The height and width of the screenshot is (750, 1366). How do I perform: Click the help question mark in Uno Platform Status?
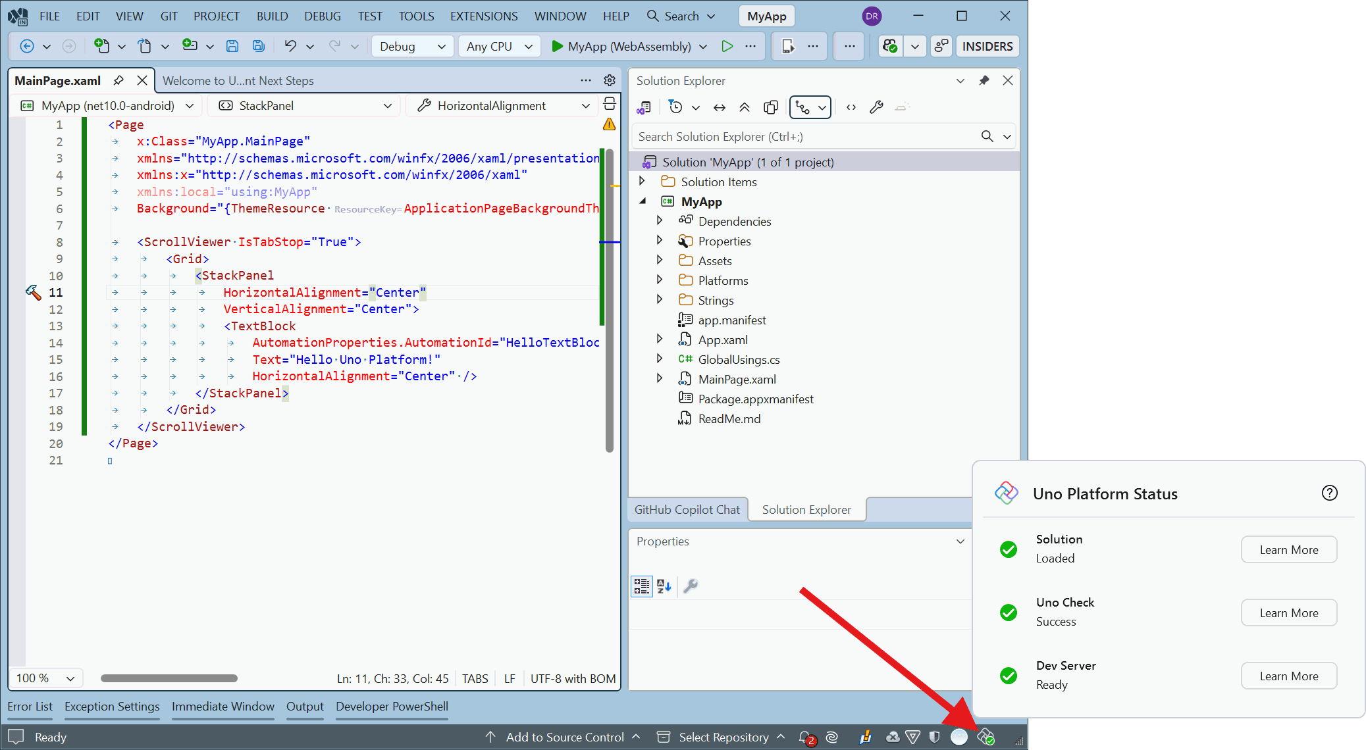tap(1330, 493)
